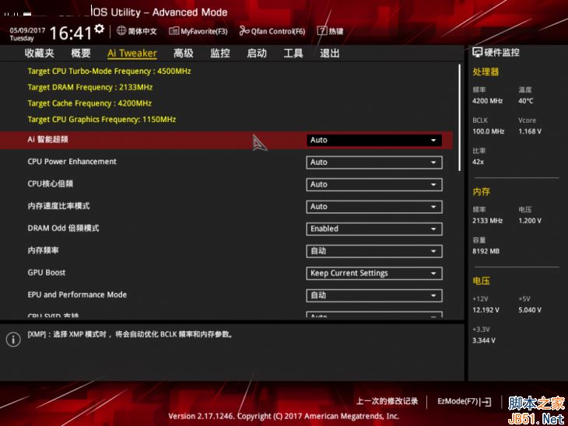Expand the Ai 智能超频 dropdown

point(374,140)
